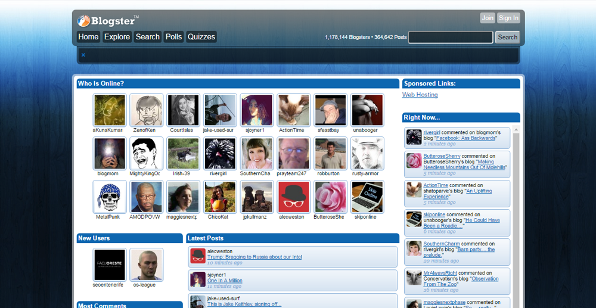Open MightyKingOc meme-face avatar
The height and width of the screenshot is (308, 596).
[x=147, y=154]
